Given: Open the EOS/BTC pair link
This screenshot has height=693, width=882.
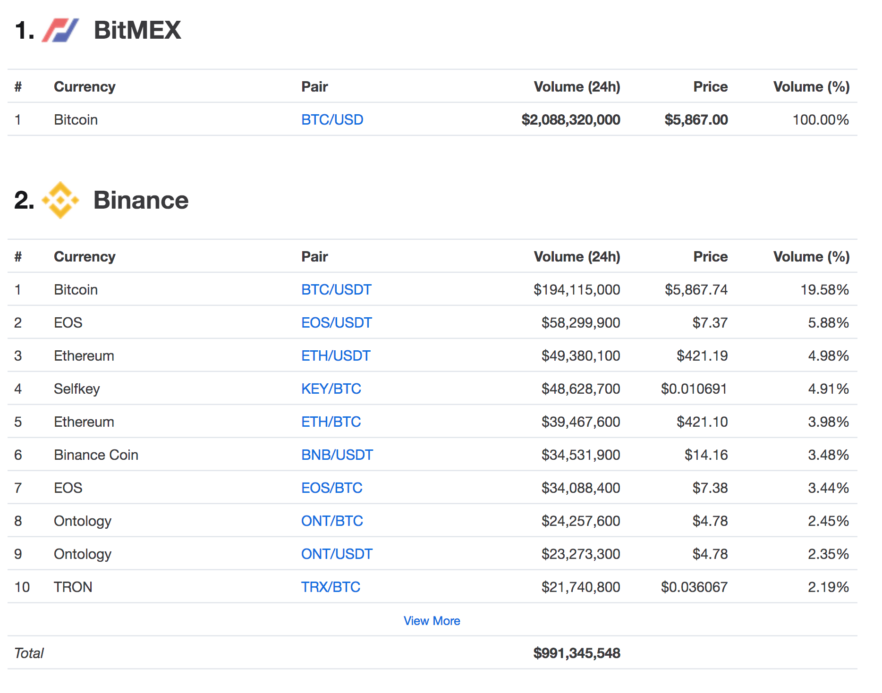Looking at the screenshot, I should coord(332,488).
